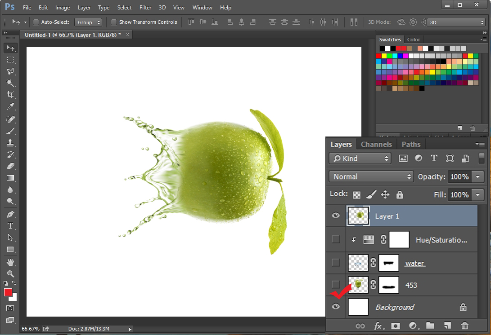Click the red foreground color swatch
Screen dimensions: 491x335
8,292
